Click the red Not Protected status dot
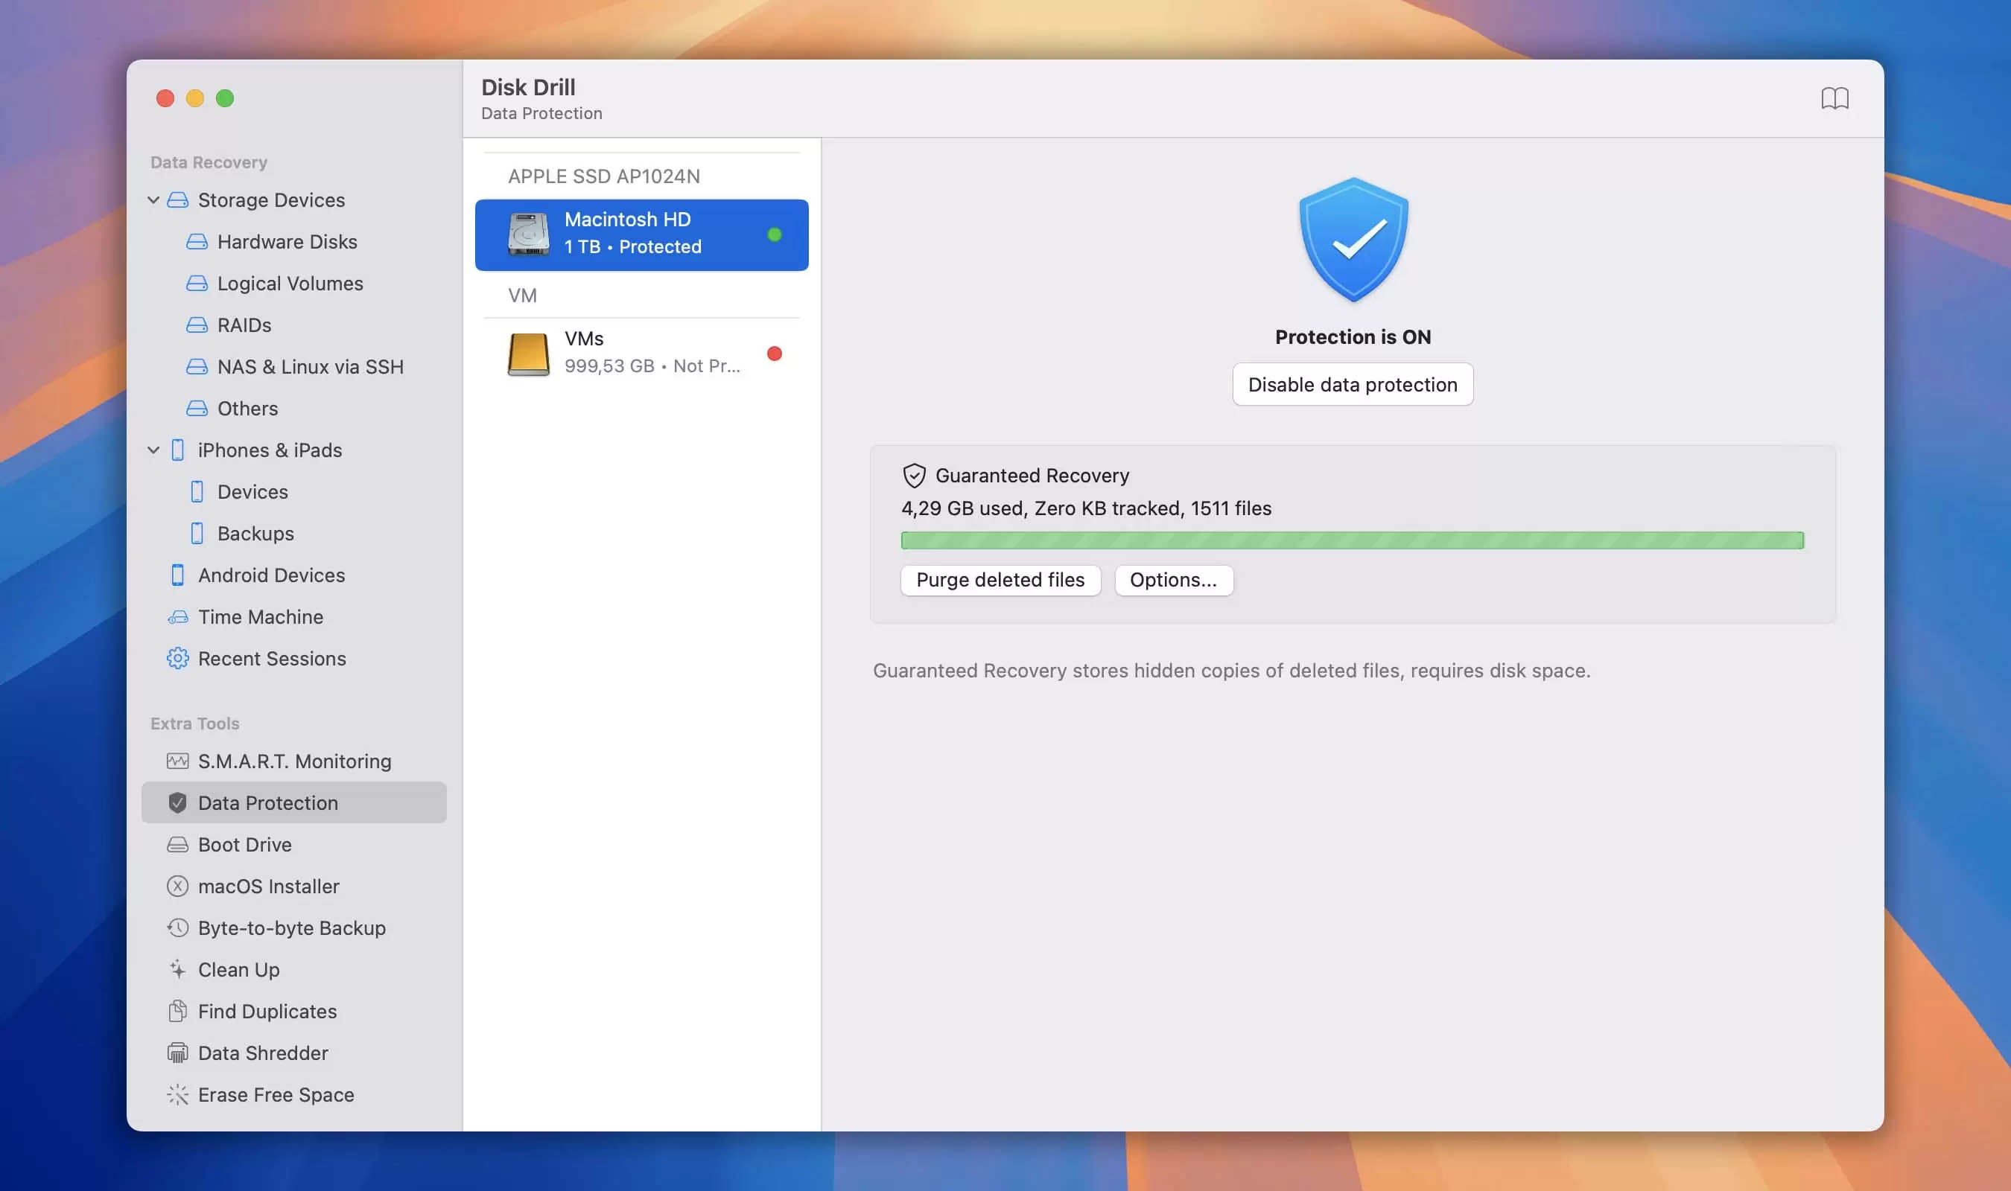This screenshot has width=2011, height=1191. click(x=775, y=354)
